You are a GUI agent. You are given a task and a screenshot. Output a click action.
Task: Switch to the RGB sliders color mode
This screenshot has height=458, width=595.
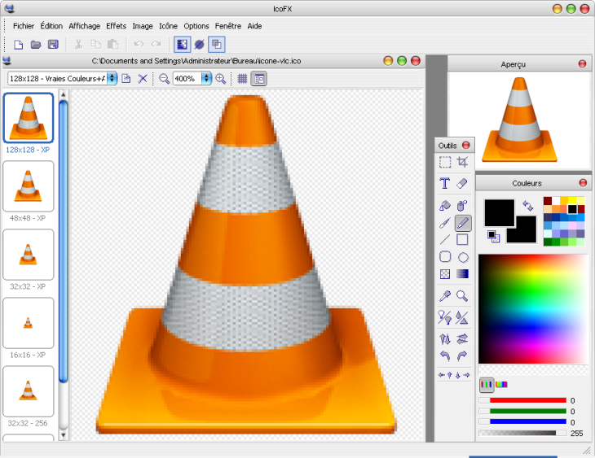click(487, 384)
